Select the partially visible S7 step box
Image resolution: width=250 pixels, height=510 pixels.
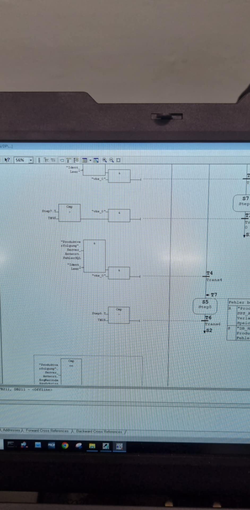pos(242,203)
